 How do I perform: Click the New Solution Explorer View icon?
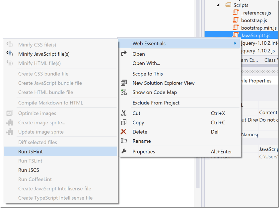point(124,83)
